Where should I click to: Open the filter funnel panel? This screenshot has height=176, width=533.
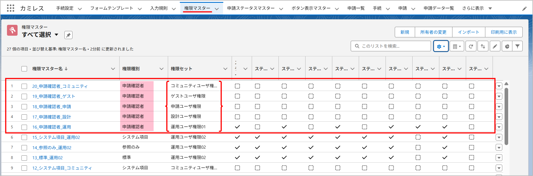(x=517, y=46)
